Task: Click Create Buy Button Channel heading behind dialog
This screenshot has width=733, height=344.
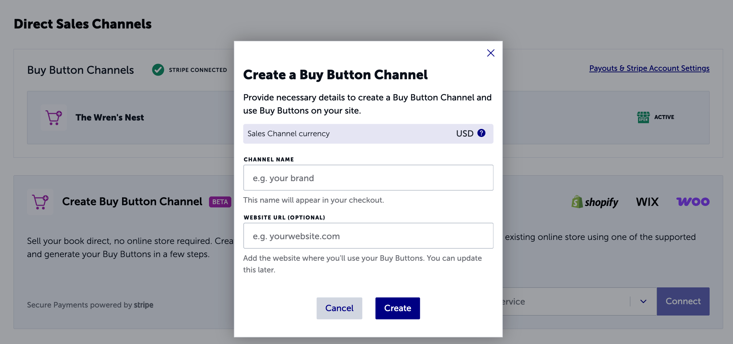Action: (x=132, y=202)
